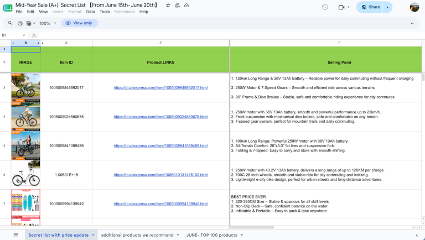The width and height of the screenshot is (425, 240).
Task: Collapse the toolbar with the up chevron
Action: point(412,23)
